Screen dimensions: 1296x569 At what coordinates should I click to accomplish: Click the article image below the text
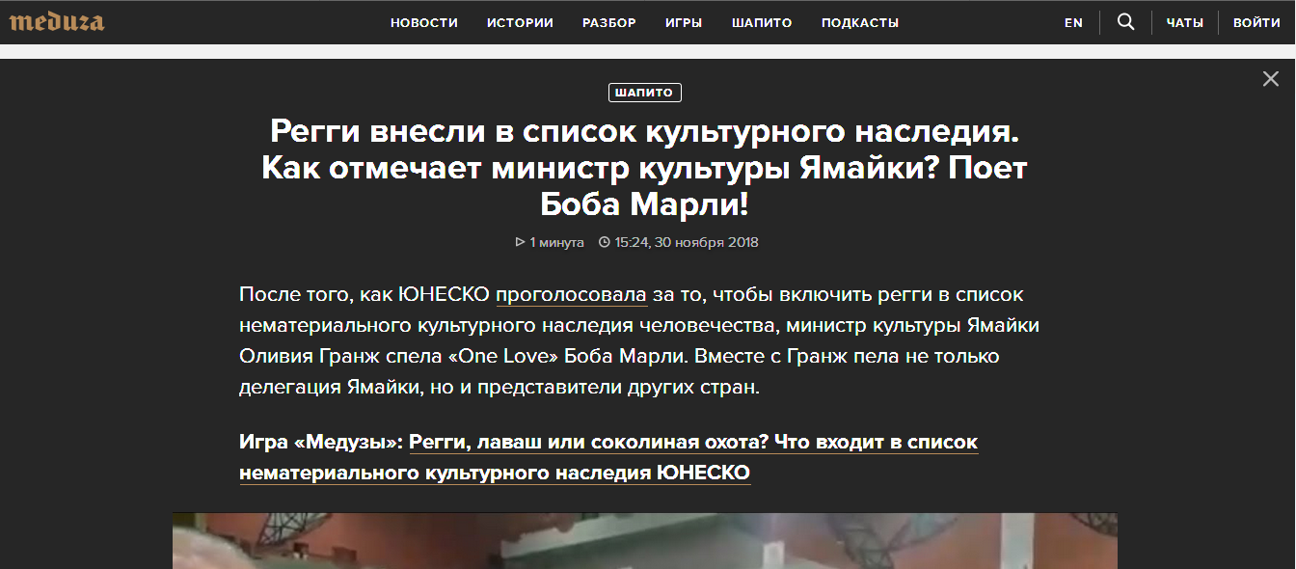(x=645, y=541)
